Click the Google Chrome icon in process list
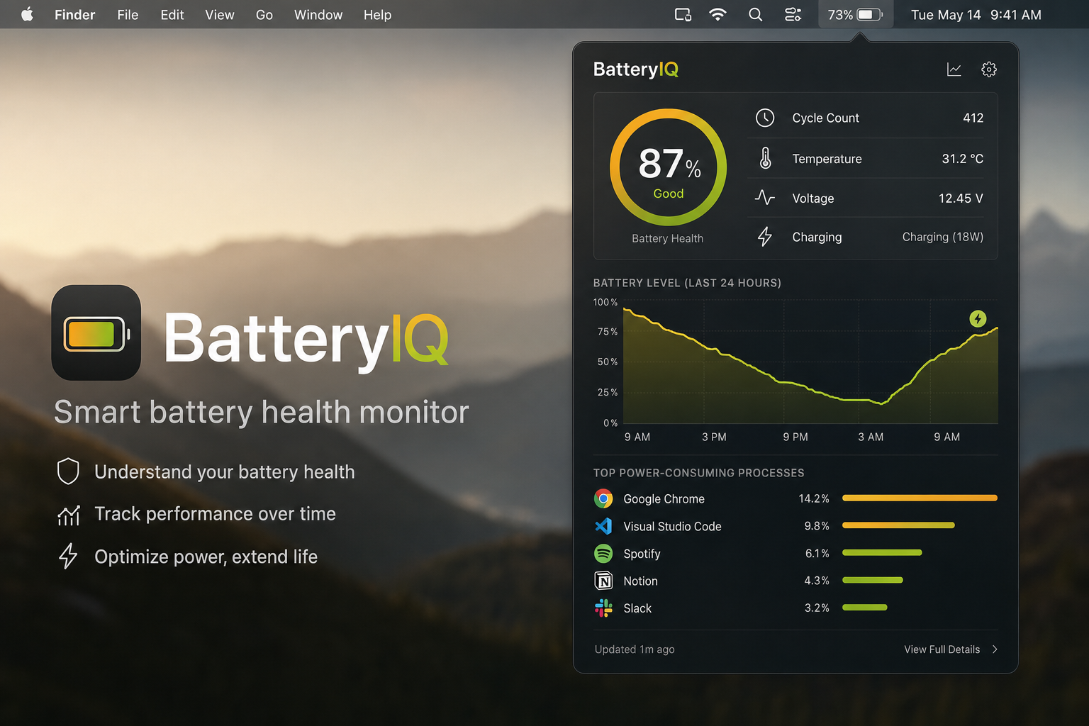The image size is (1089, 726). tap(603, 498)
